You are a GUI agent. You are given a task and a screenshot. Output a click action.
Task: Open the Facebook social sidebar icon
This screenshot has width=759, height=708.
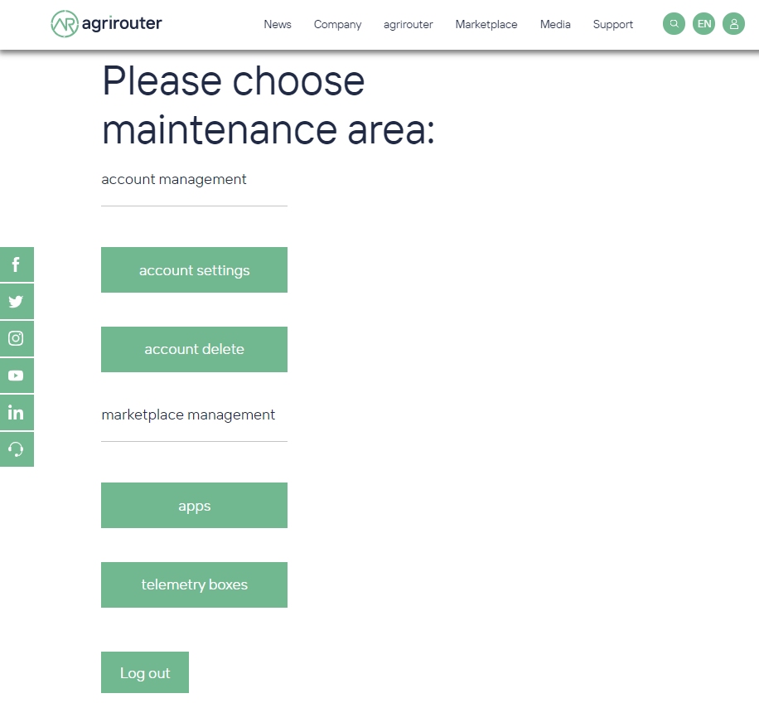pyautogui.click(x=16, y=264)
